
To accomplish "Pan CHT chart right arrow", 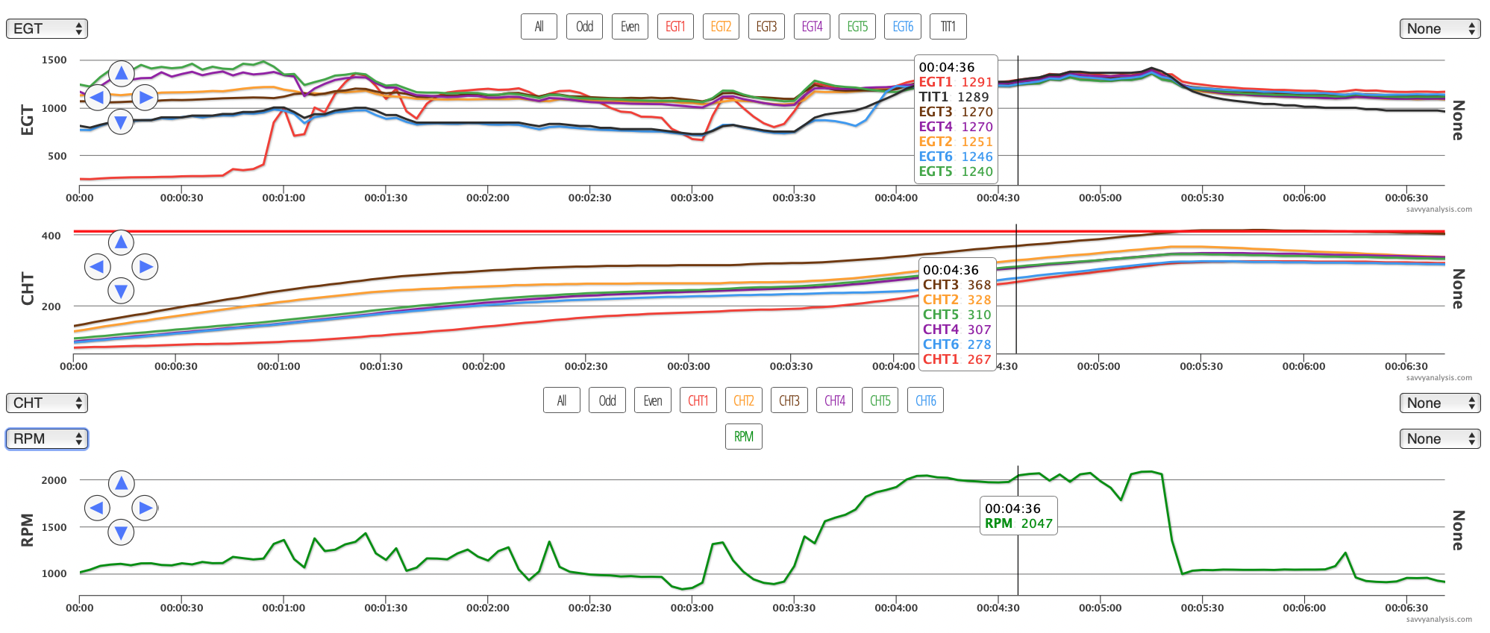I will coord(145,267).
